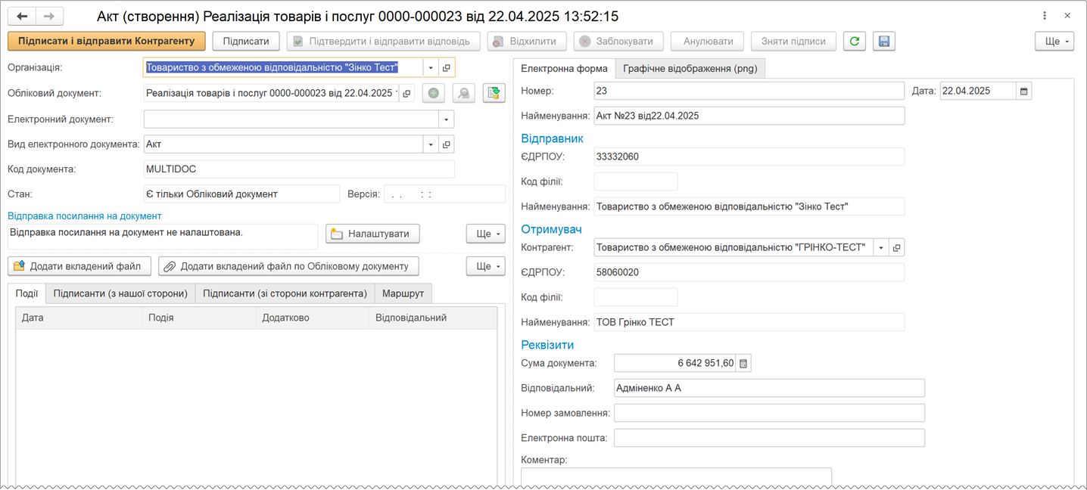Open the Обліковий документ link icon
The image size is (1087, 490).
pos(406,93)
